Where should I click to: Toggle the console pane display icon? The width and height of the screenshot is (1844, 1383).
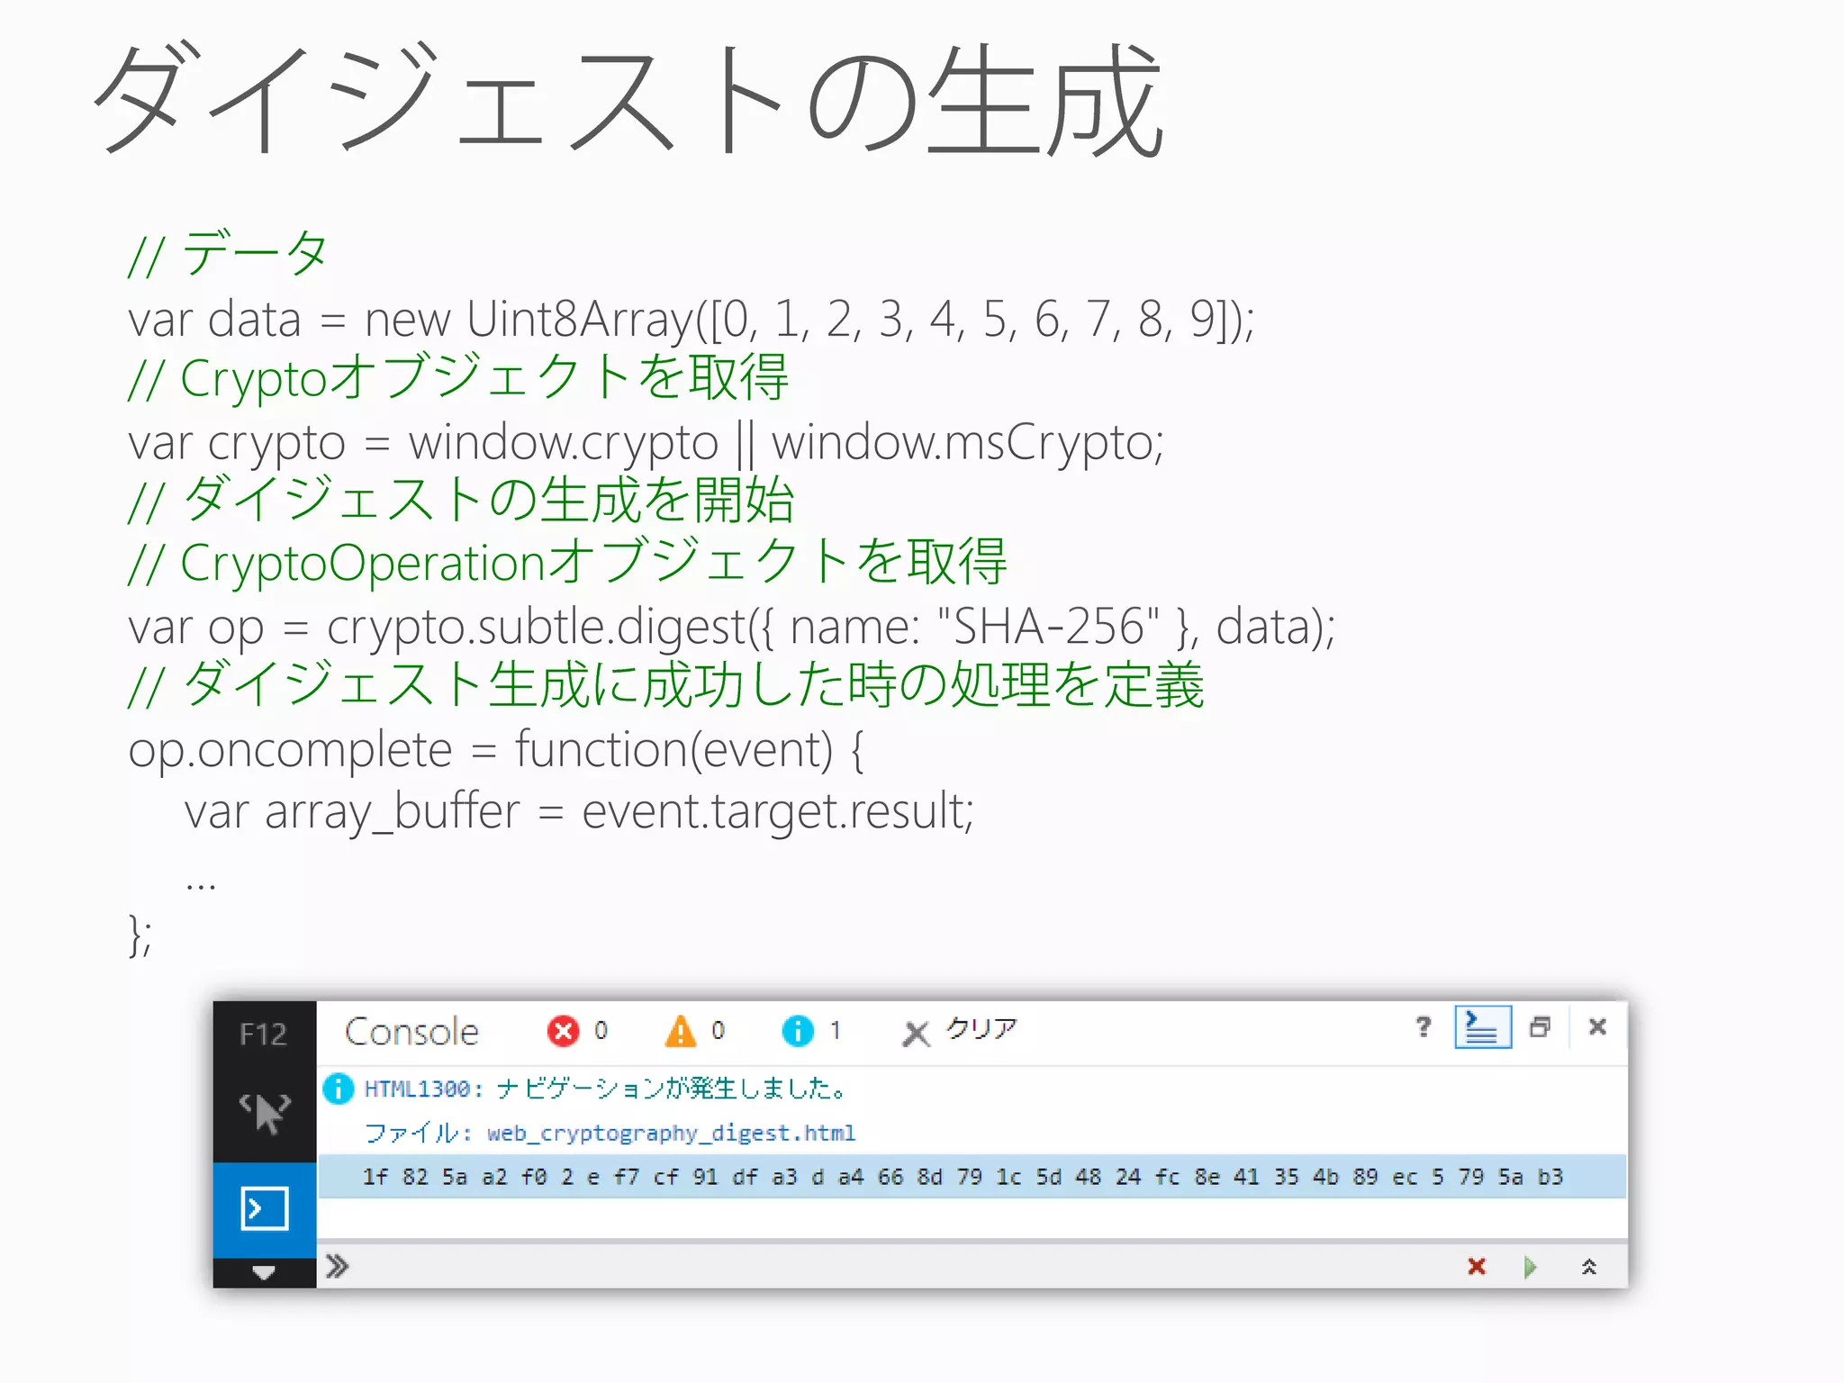[x=1482, y=1027]
